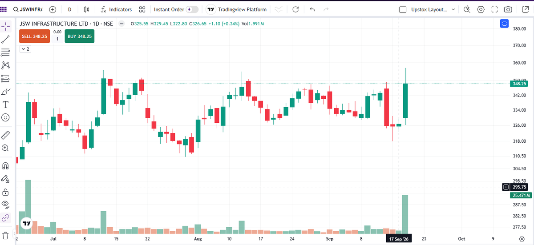Open the forecasting and measurement tool
The width and height of the screenshot is (534, 245).
(5, 78)
